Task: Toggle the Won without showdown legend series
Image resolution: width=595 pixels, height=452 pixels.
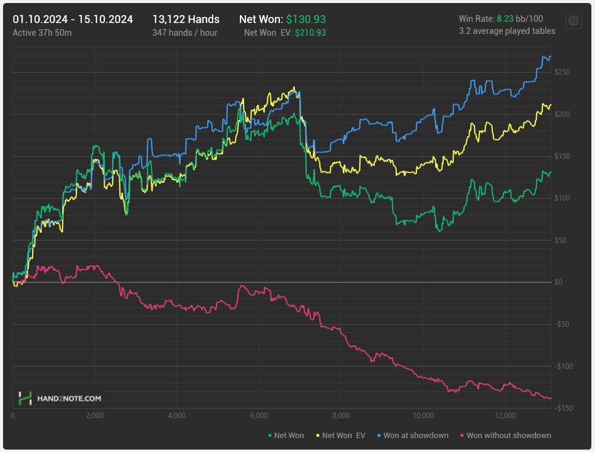Action: tap(505, 435)
